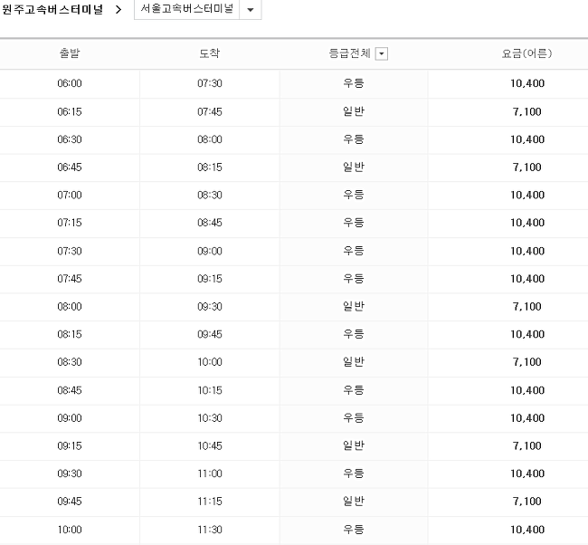The width and height of the screenshot is (588, 545).
Task: Select the 08:00 departure cell
Action: (x=70, y=307)
